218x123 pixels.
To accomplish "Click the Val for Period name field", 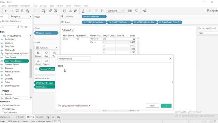I will coord(74,58).
